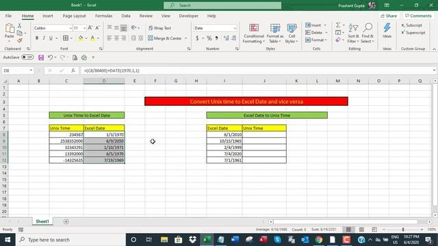
Task: Open the Calibri font name dropdown
Action: click(x=70, y=28)
